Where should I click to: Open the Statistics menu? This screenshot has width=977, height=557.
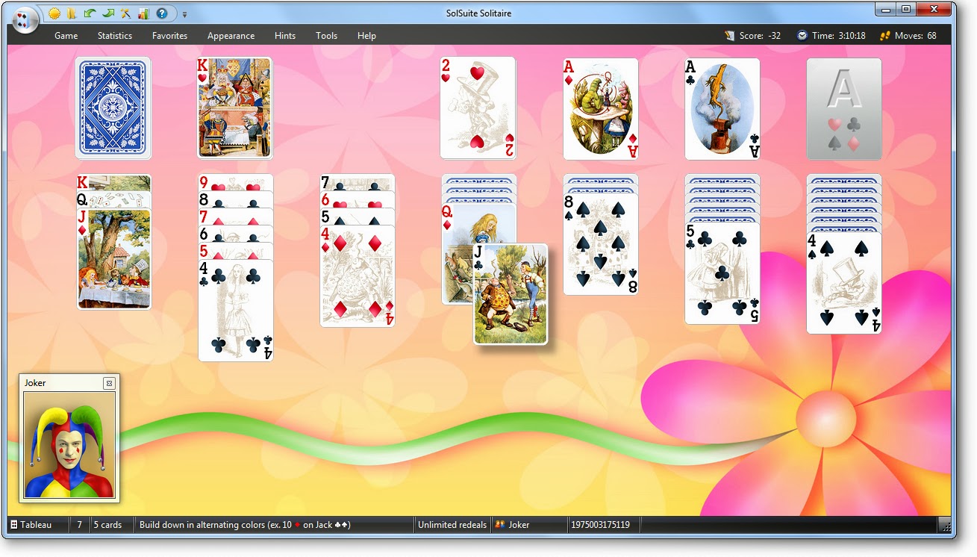click(x=115, y=36)
